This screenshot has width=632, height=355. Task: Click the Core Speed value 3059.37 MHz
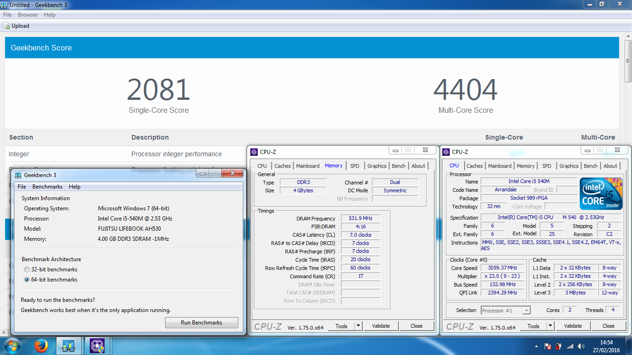[x=502, y=268]
